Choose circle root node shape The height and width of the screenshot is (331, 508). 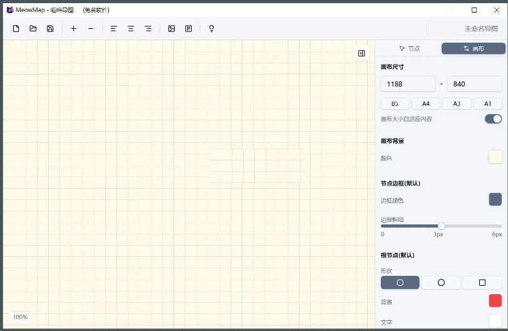coord(441,283)
